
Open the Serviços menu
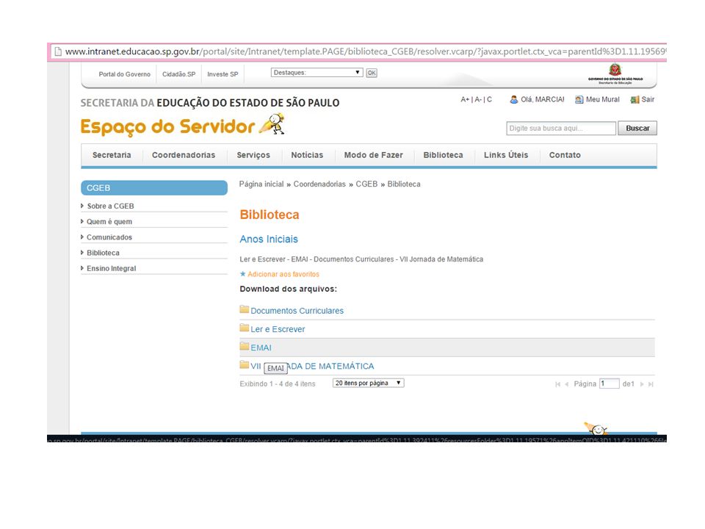tap(253, 155)
